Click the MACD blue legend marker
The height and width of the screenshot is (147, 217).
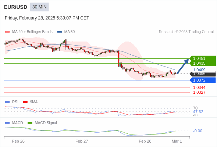coord(7,123)
